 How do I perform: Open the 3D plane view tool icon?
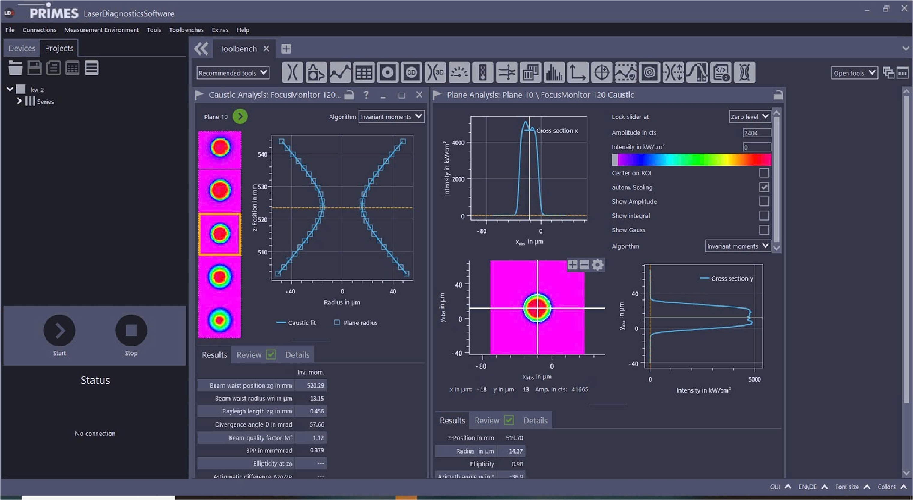click(411, 72)
